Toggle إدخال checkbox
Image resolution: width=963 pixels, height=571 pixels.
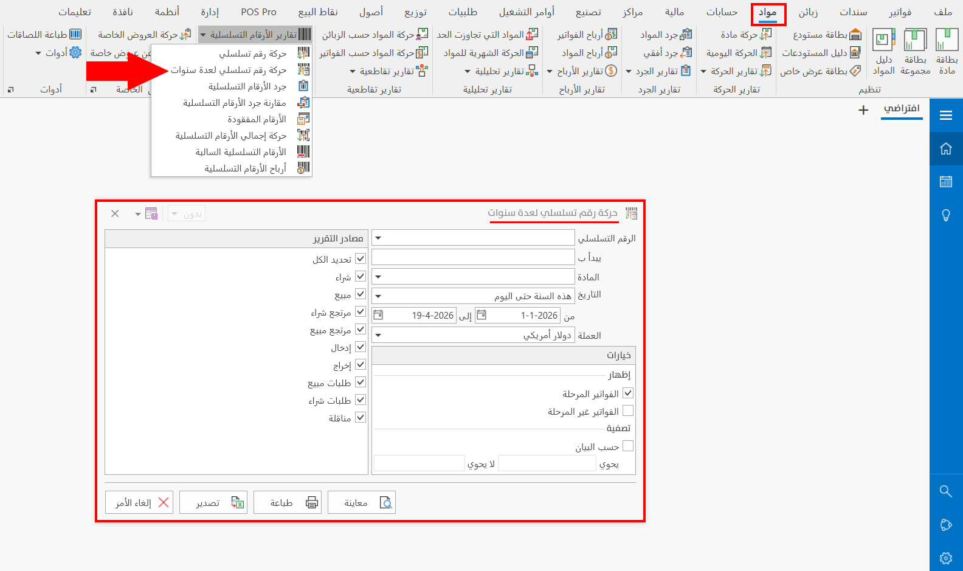(361, 347)
